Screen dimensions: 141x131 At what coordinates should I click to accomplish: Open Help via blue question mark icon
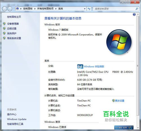point(134,14)
